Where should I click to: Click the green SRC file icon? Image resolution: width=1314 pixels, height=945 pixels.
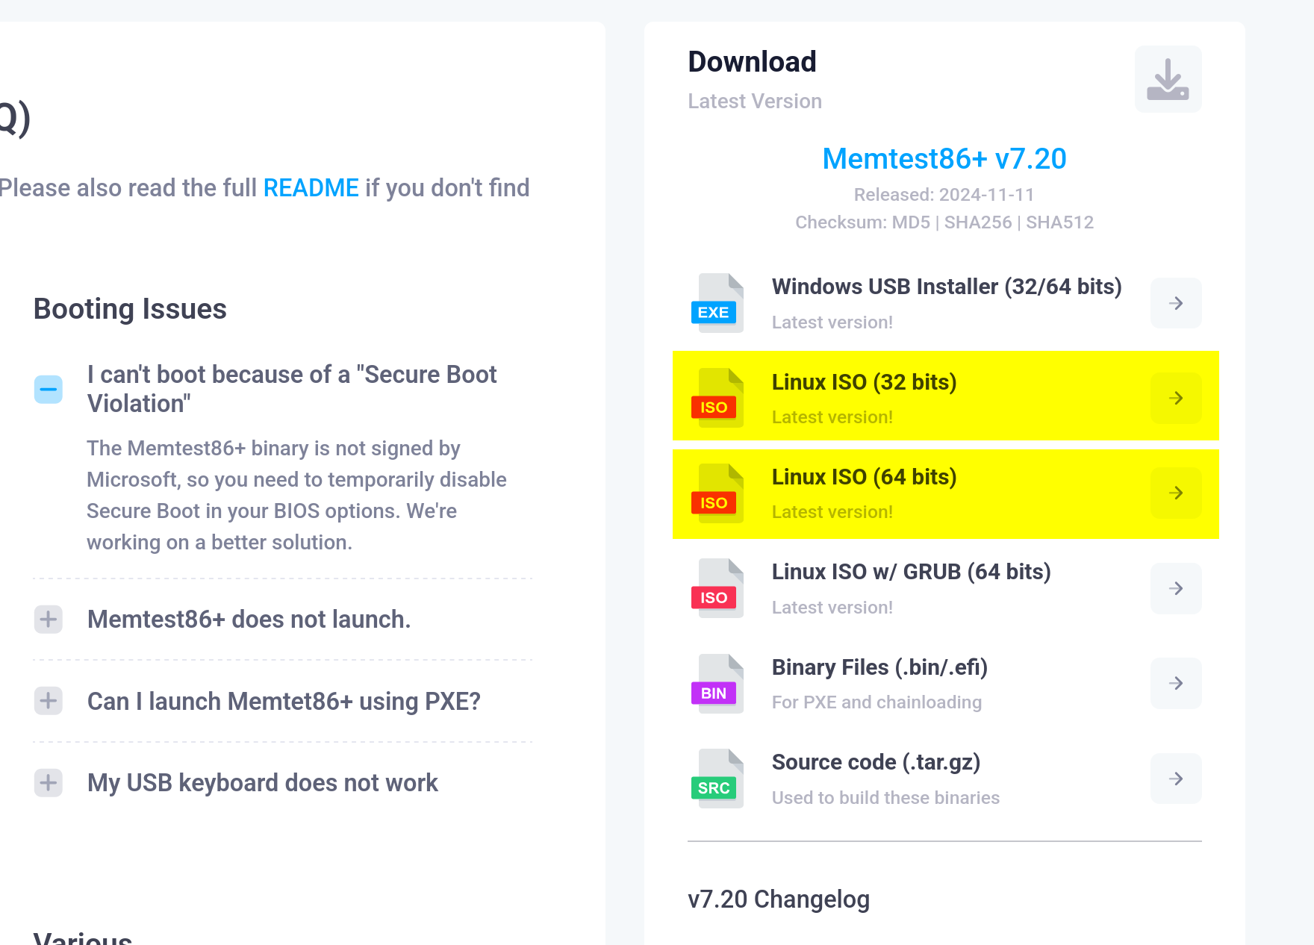click(x=717, y=779)
